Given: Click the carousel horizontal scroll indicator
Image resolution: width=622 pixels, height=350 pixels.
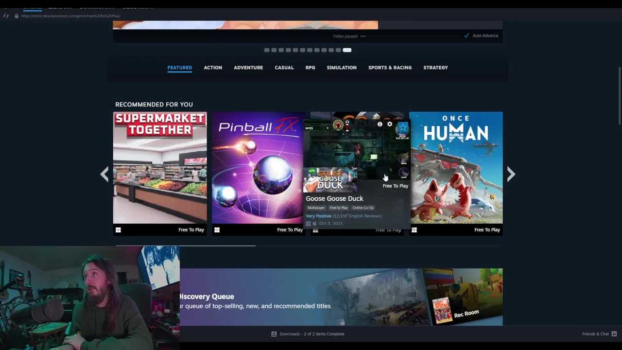Looking at the screenshot, I should [186, 245].
